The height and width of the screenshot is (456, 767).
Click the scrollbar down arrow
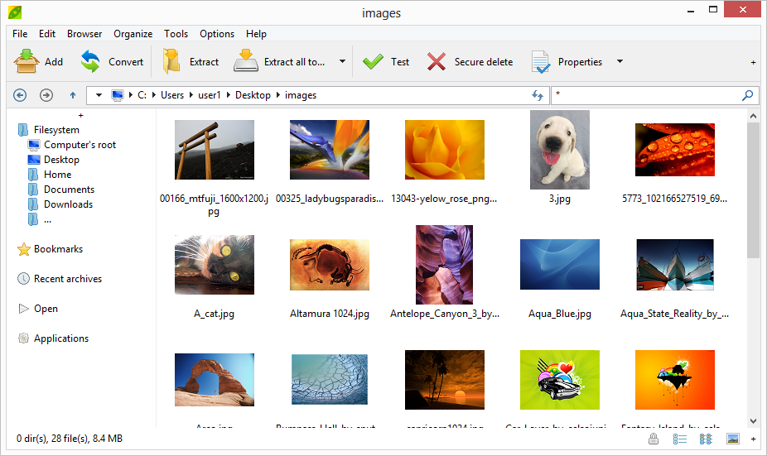[753, 420]
